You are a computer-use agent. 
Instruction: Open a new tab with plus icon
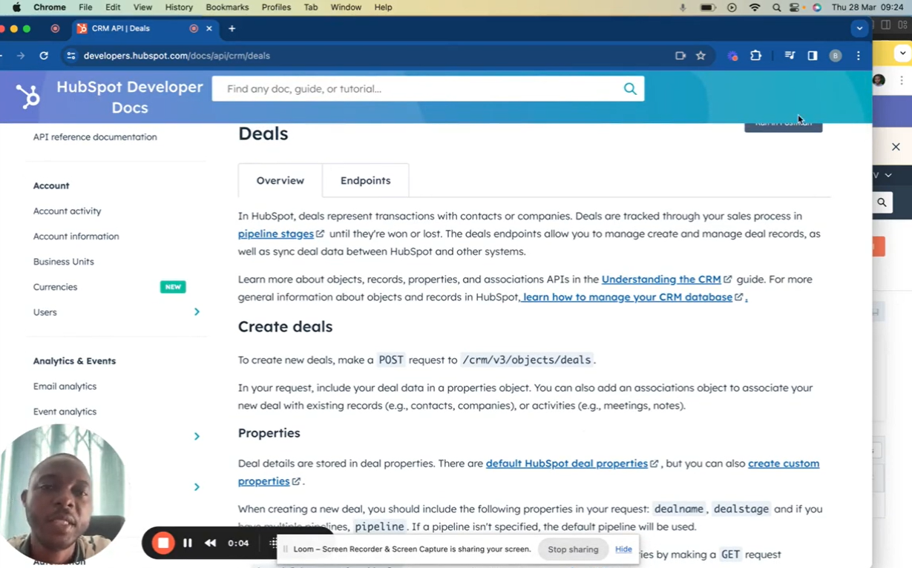pyautogui.click(x=232, y=28)
